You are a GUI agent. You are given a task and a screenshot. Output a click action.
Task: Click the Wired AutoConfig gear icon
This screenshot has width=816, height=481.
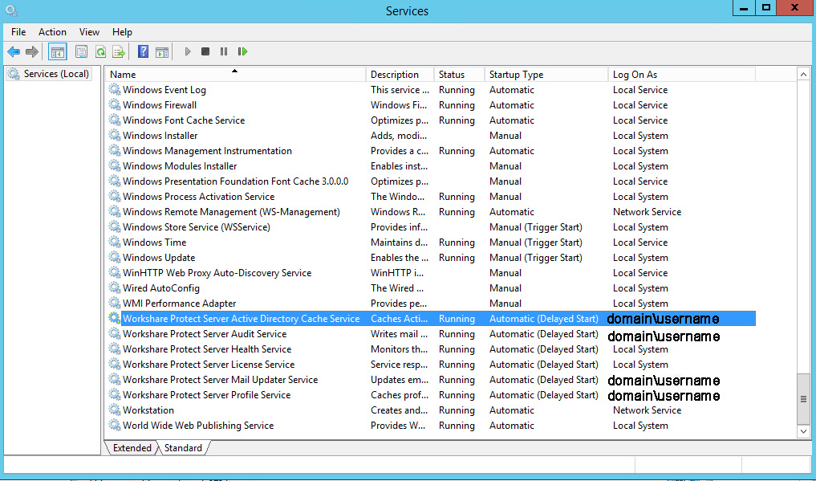point(115,287)
